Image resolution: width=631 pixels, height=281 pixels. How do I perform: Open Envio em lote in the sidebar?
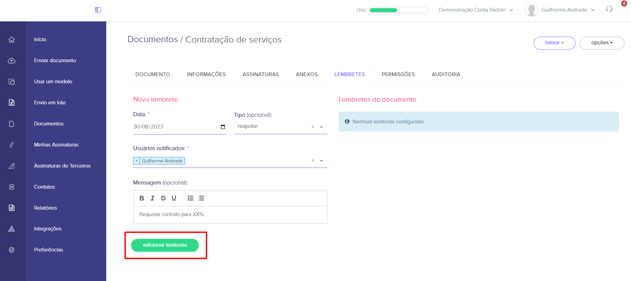(50, 103)
